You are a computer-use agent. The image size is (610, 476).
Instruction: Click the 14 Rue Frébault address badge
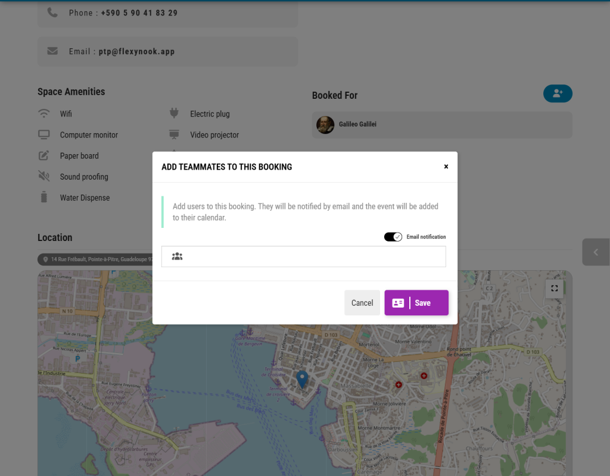tap(95, 259)
